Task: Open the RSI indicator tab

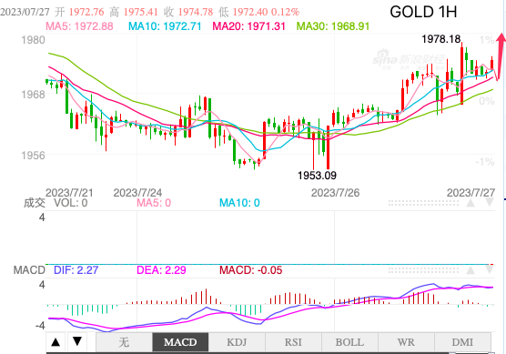Action: click(293, 342)
